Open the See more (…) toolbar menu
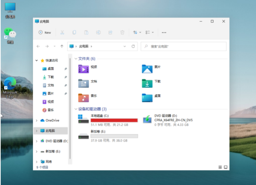 (x=164, y=32)
